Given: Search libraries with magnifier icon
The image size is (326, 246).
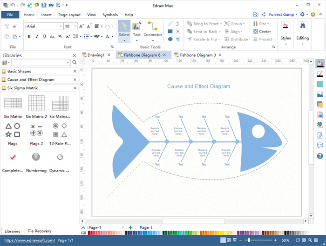Looking at the screenshot, I should click(x=75, y=62).
